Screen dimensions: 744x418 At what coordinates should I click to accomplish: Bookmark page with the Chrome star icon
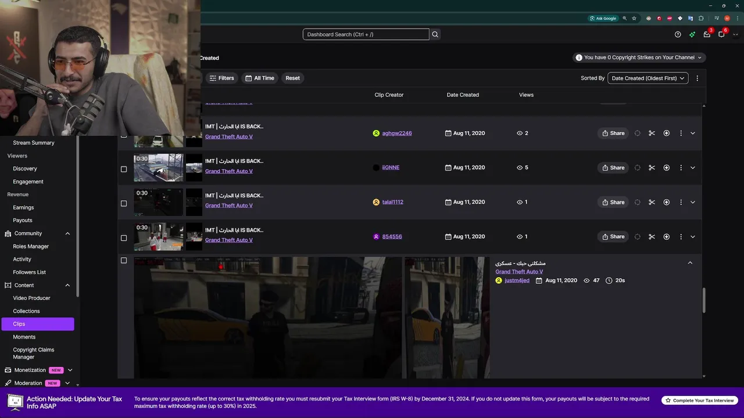(634, 18)
